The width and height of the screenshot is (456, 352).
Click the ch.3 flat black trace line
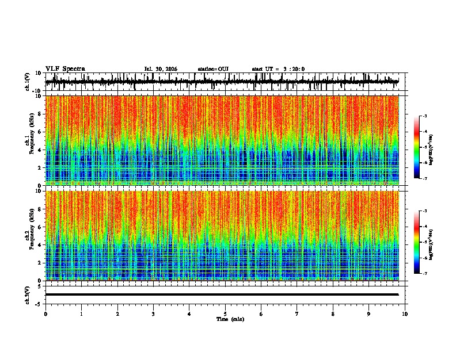222,294
